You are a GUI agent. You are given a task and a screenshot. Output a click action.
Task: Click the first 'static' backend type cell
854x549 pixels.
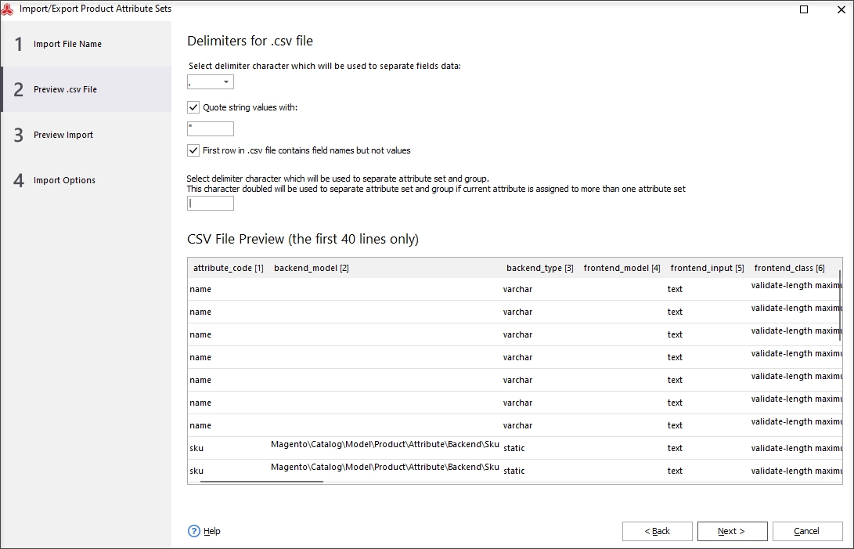pyautogui.click(x=514, y=448)
